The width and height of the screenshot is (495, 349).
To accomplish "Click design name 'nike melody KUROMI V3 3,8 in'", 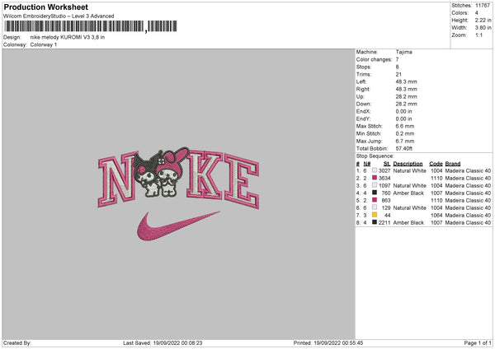I will 68,37.
